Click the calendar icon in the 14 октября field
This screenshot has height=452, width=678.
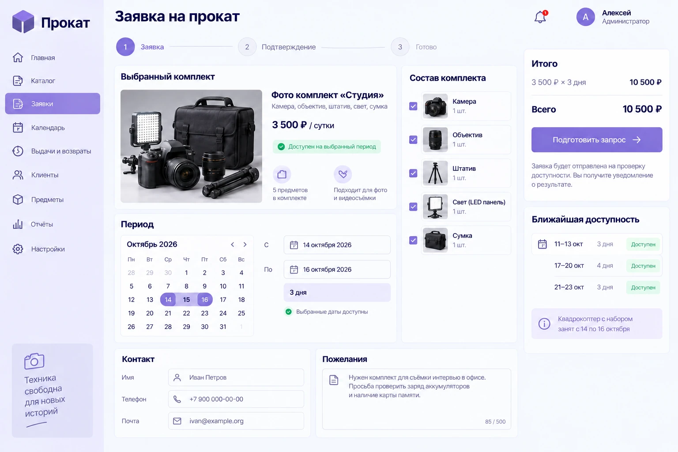(x=294, y=245)
